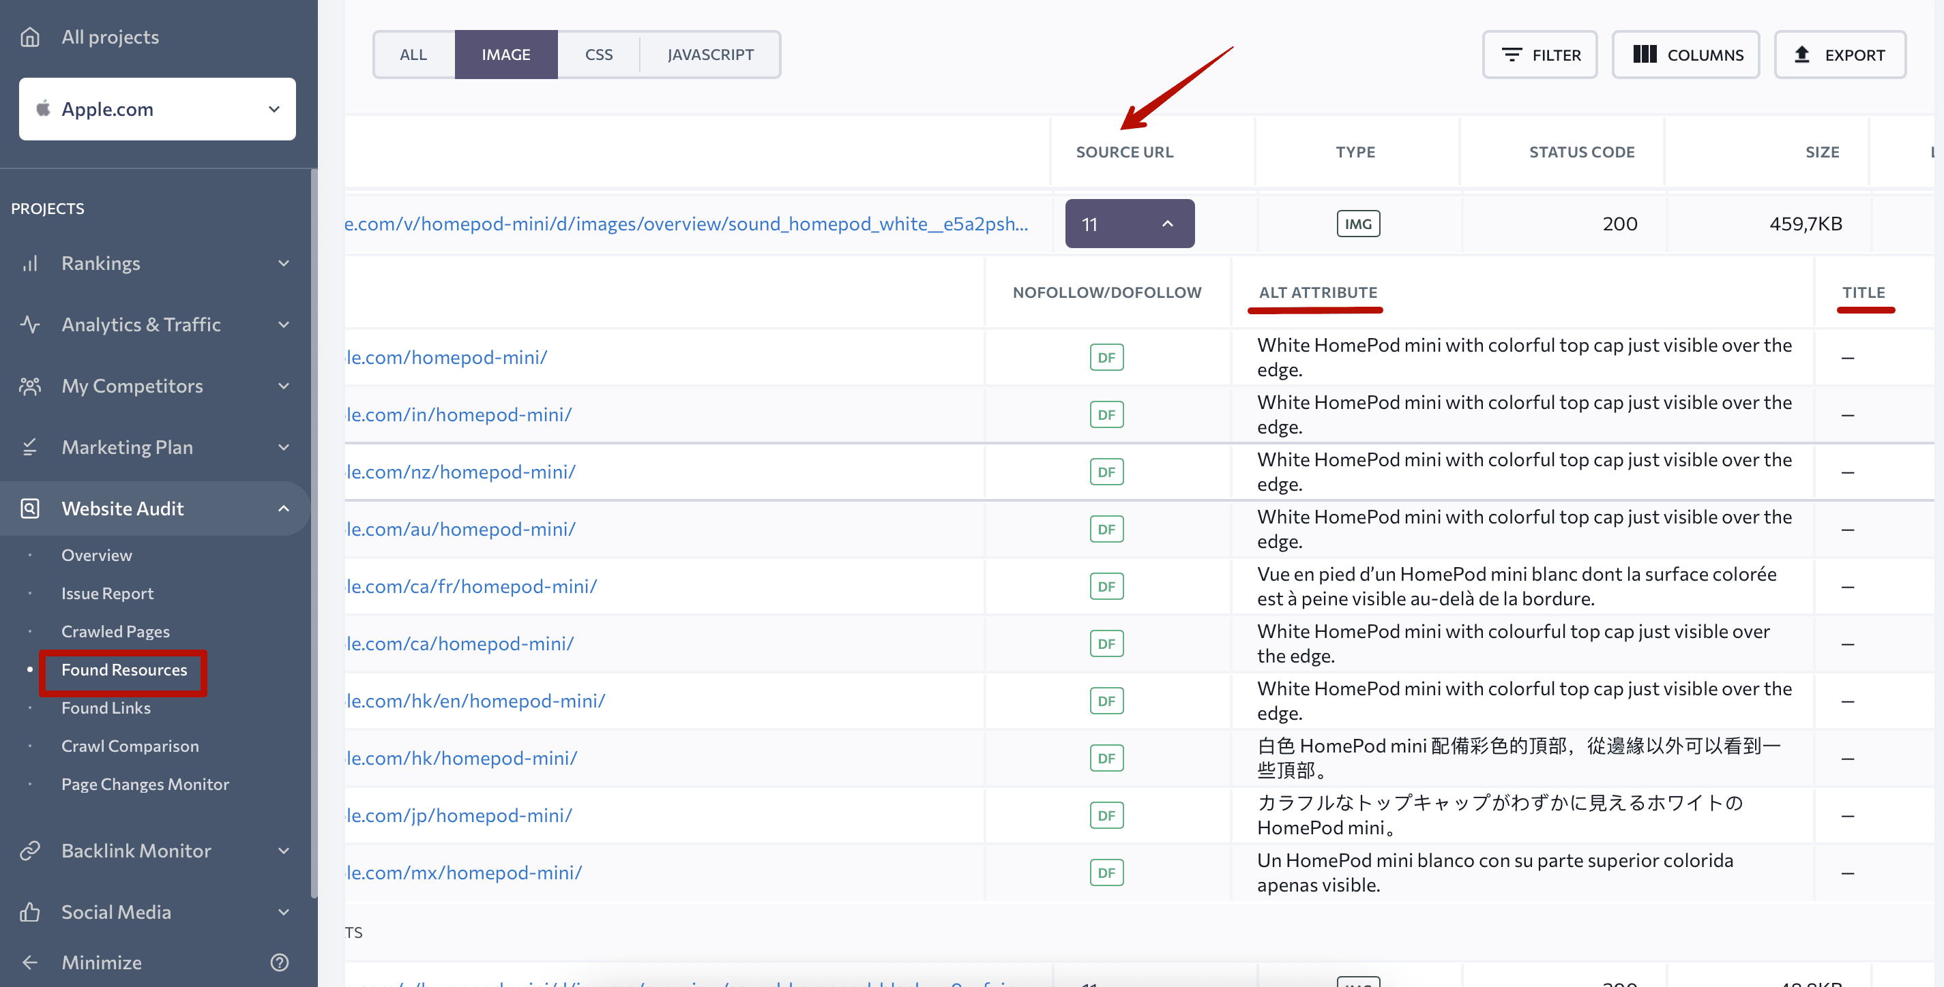
Task: Click DF badge in hk/en/homepod-mini/ row
Action: coord(1106,701)
